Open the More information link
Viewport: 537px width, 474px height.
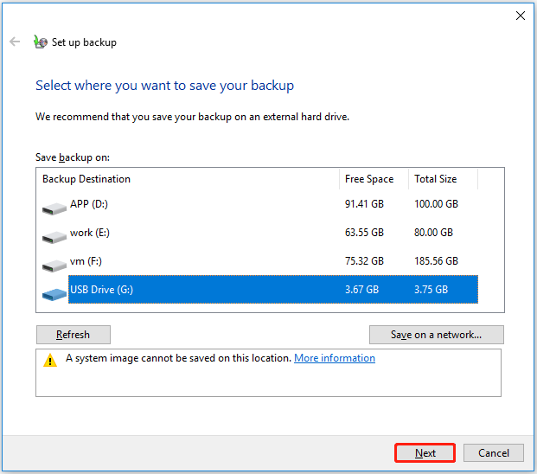pos(335,358)
